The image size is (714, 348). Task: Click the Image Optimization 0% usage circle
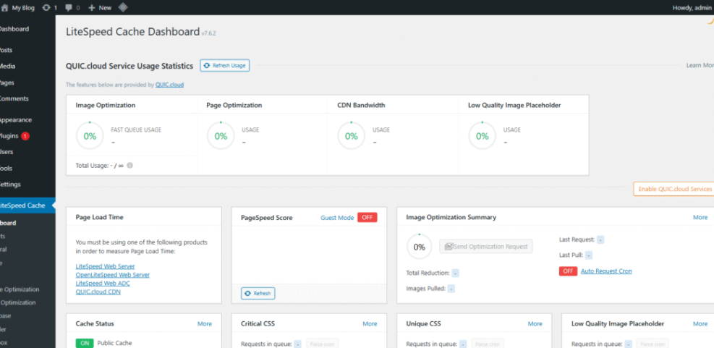click(90, 136)
